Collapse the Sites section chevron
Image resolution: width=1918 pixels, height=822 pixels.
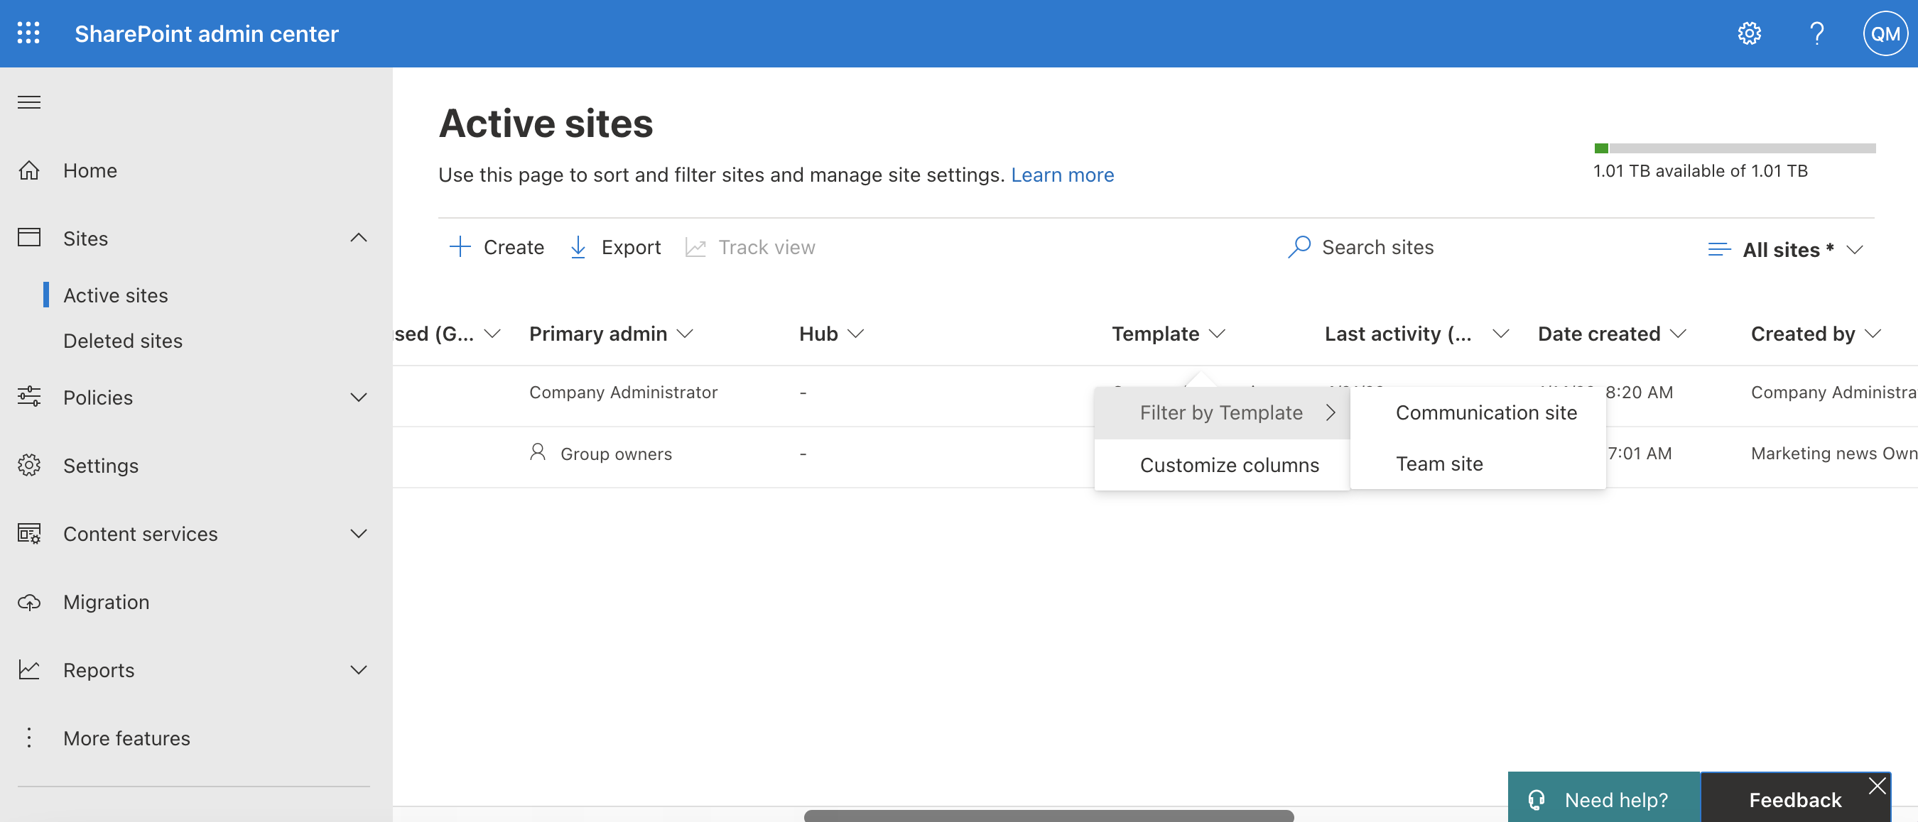point(359,238)
